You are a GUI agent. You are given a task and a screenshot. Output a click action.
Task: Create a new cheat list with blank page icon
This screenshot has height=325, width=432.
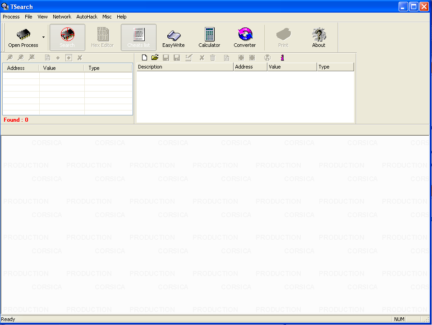(144, 58)
